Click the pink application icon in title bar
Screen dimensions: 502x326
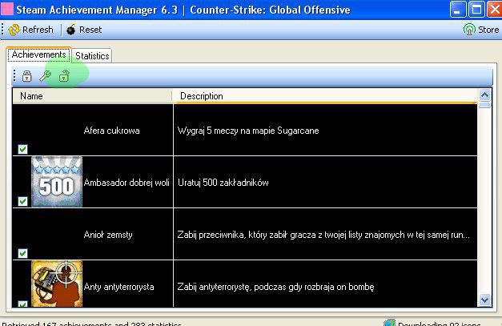pyautogui.click(x=7, y=9)
